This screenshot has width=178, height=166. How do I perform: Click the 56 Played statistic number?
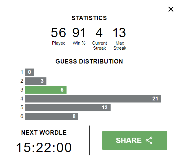coord(59,33)
